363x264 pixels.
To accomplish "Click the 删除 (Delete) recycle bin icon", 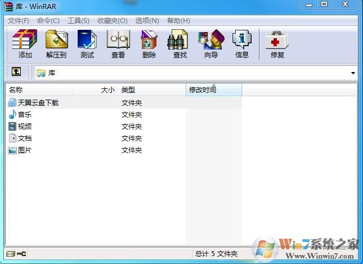I will pyautogui.click(x=149, y=44).
